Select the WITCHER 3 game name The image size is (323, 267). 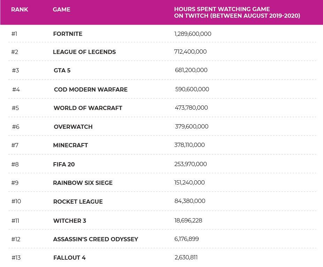[70, 221]
